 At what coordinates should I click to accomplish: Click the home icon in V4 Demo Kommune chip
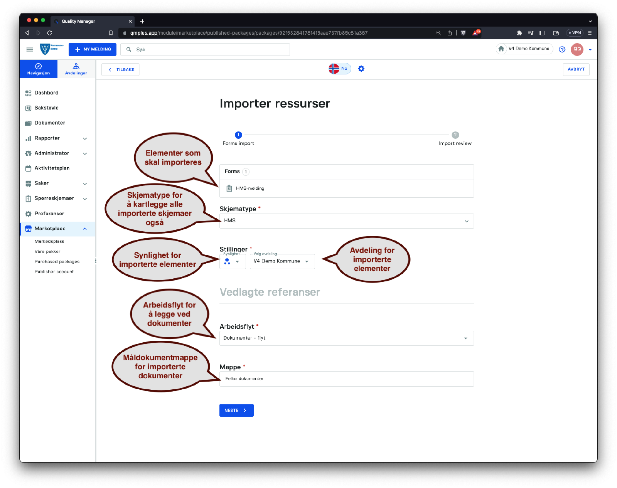(501, 49)
